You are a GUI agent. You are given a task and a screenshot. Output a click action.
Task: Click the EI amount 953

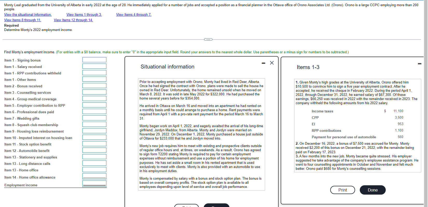pos(401,124)
